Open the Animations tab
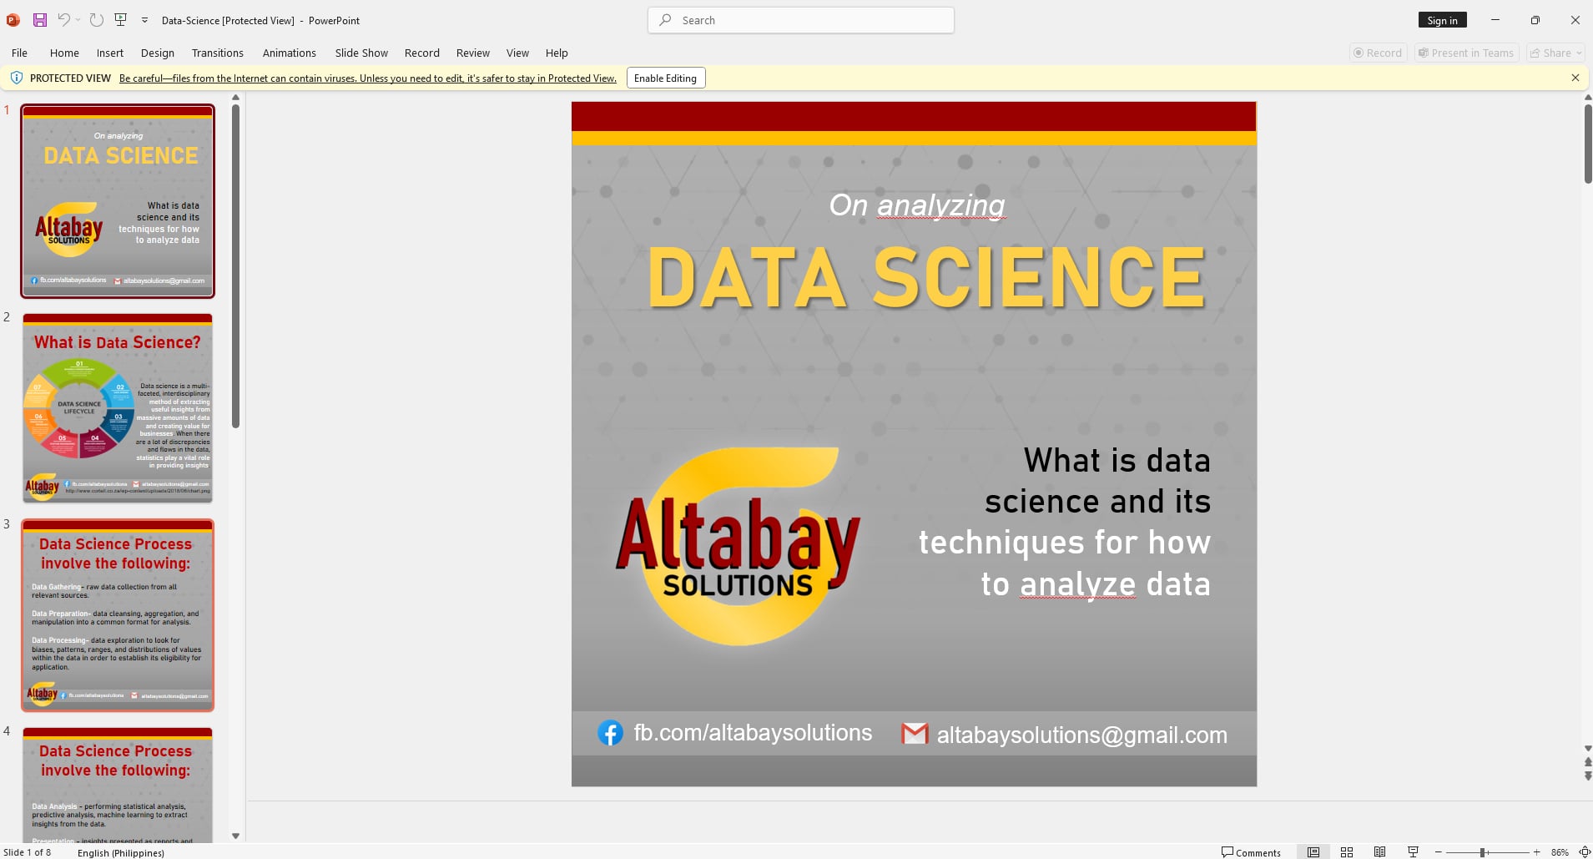The width and height of the screenshot is (1593, 859). click(290, 53)
